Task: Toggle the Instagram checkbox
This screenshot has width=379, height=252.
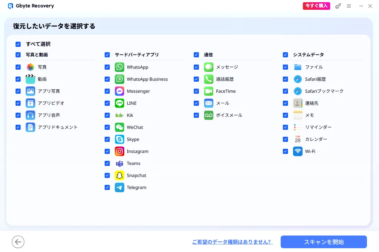Action: click(x=107, y=151)
